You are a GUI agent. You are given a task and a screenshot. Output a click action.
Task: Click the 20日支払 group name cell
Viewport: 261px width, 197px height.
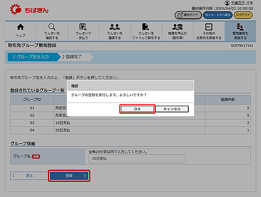[129, 130]
